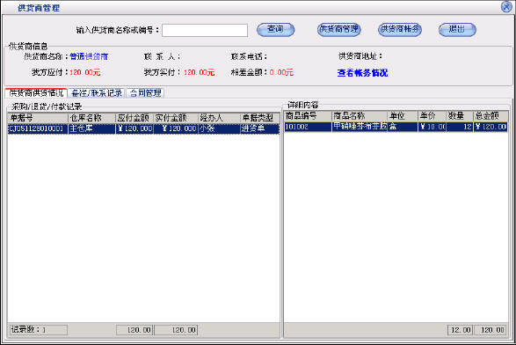Viewport: 516px width, 345px height.
Task: Sort by the 单价 column header
Action: [x=432, y=116]
